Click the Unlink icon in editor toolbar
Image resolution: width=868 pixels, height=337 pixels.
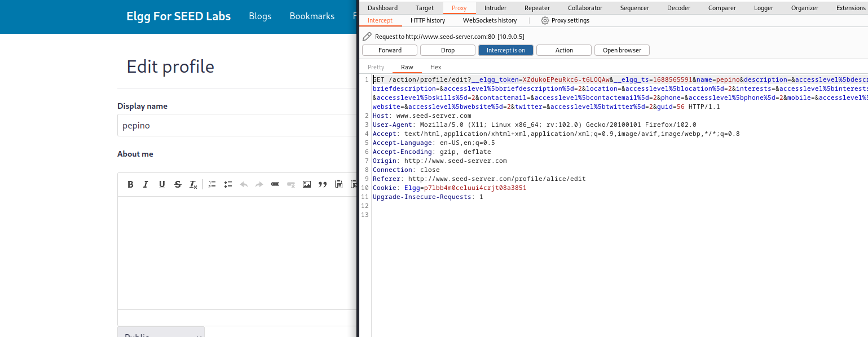point(291,184)
